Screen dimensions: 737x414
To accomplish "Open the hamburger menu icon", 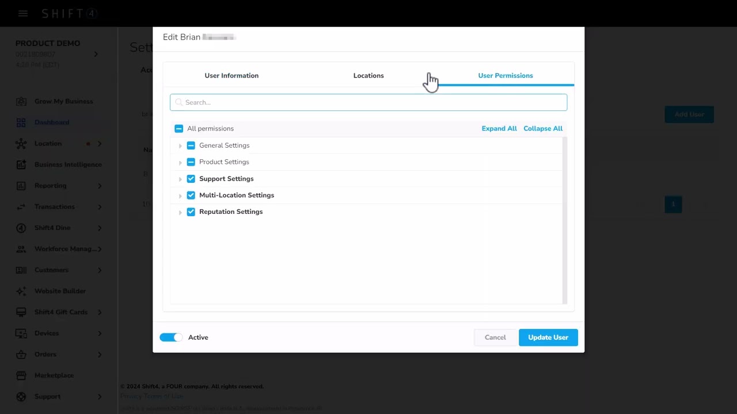I will click(23, 13).
